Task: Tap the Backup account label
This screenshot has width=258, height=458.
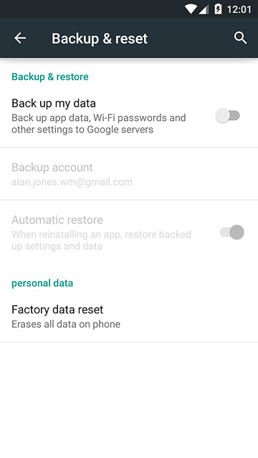Action: [52, 167]
